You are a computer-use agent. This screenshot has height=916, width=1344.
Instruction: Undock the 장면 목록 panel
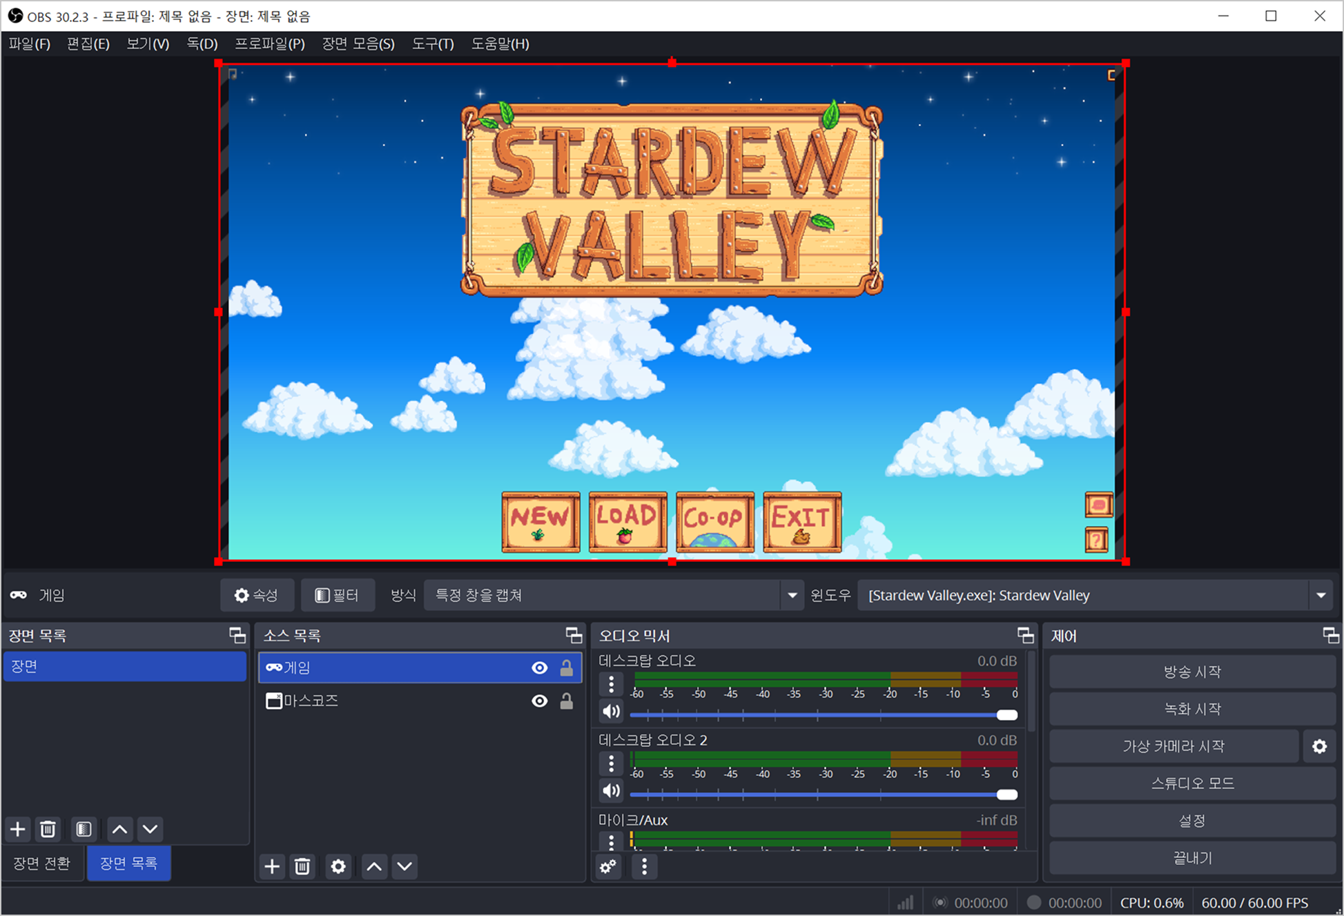(237, 635)
